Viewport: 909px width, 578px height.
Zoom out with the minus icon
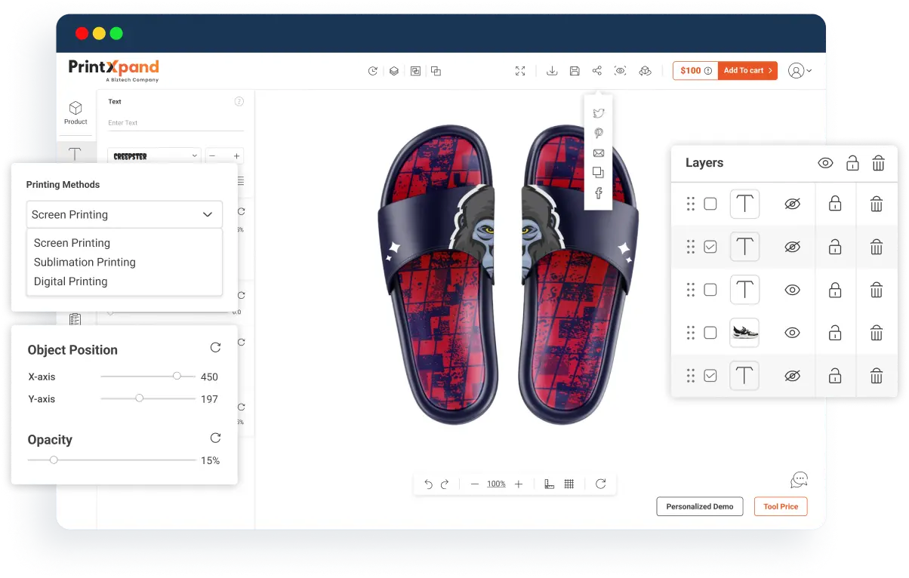point(475,484)
